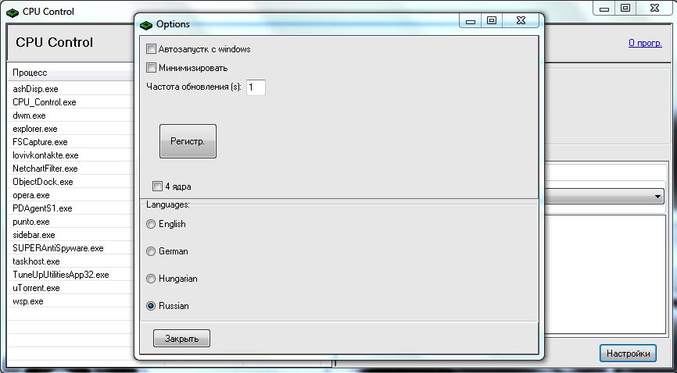Maximize the Options dialog
The image size is (677, 373).
pos(492,21)
